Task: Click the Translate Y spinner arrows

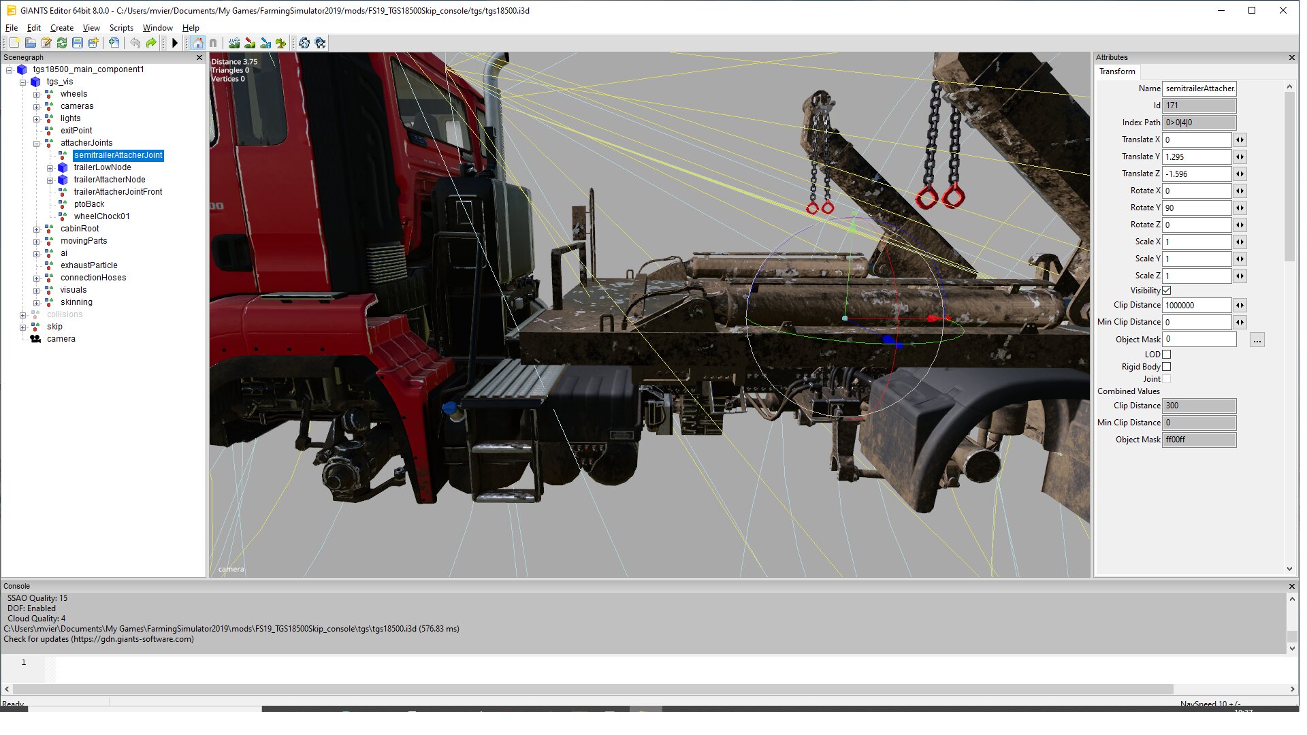Action: point(1240,157)
